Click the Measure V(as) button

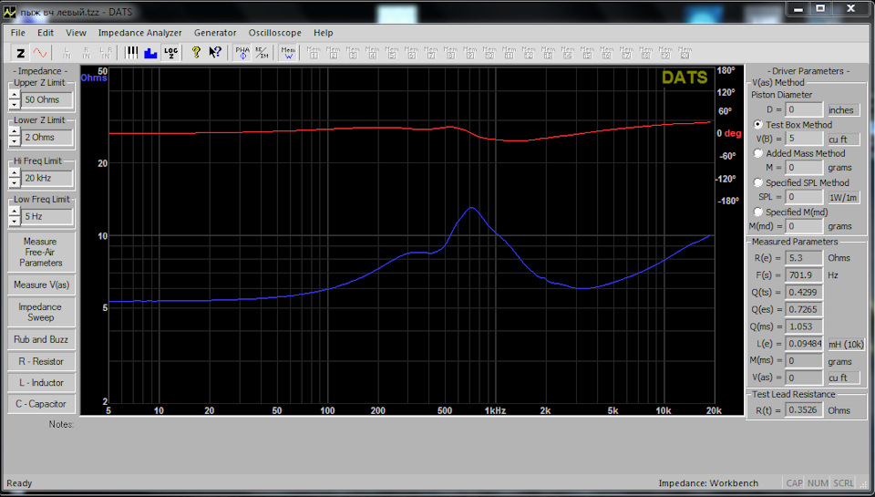pos(41,285)
